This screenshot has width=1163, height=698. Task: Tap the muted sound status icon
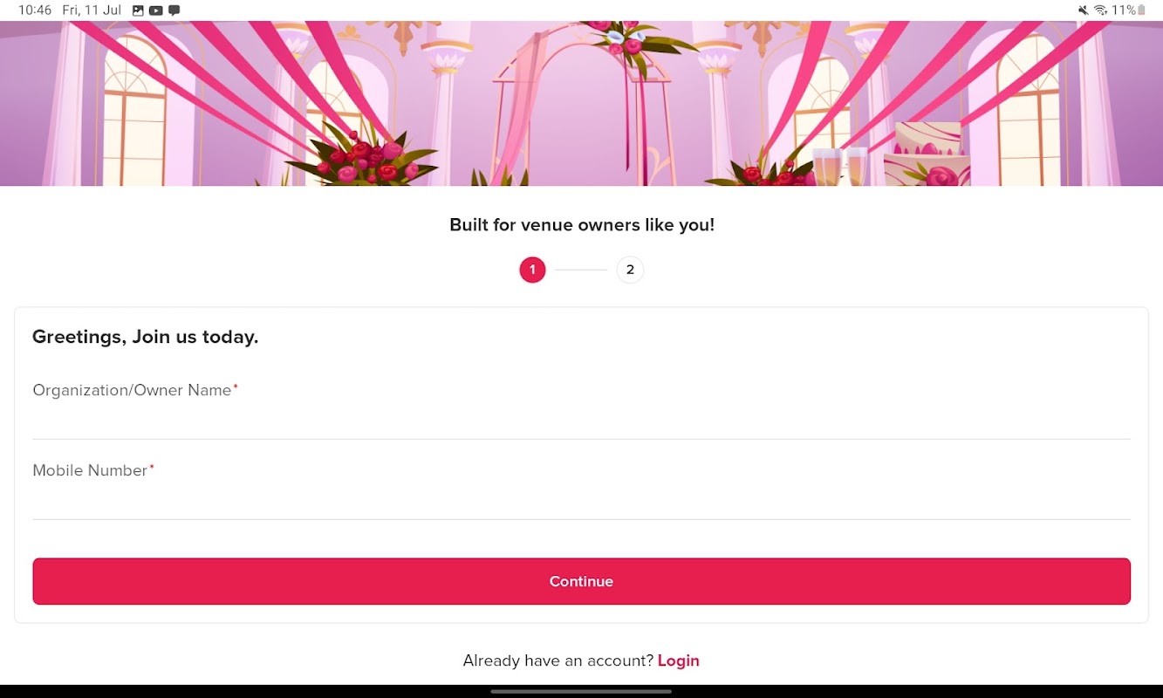click(1083, 10)
